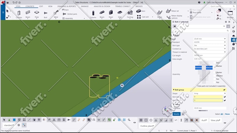Open the Size dropdown showing 25.40 mm
This screenshot has height=133, width=237.
(x=210, y=39)
